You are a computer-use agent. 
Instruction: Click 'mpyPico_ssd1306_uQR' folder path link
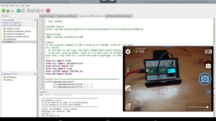(11, 26)
